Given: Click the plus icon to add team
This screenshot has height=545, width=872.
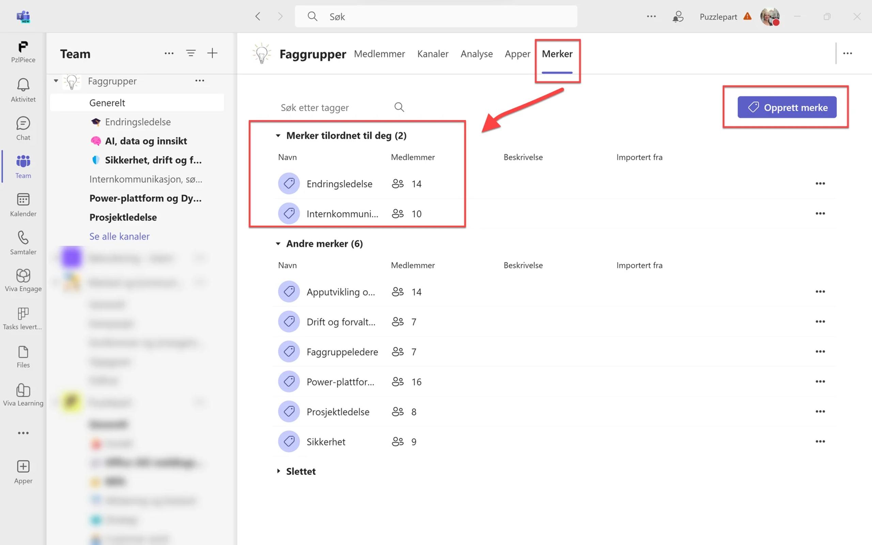Looking at the screenshot, I should [x=212, y=53].
